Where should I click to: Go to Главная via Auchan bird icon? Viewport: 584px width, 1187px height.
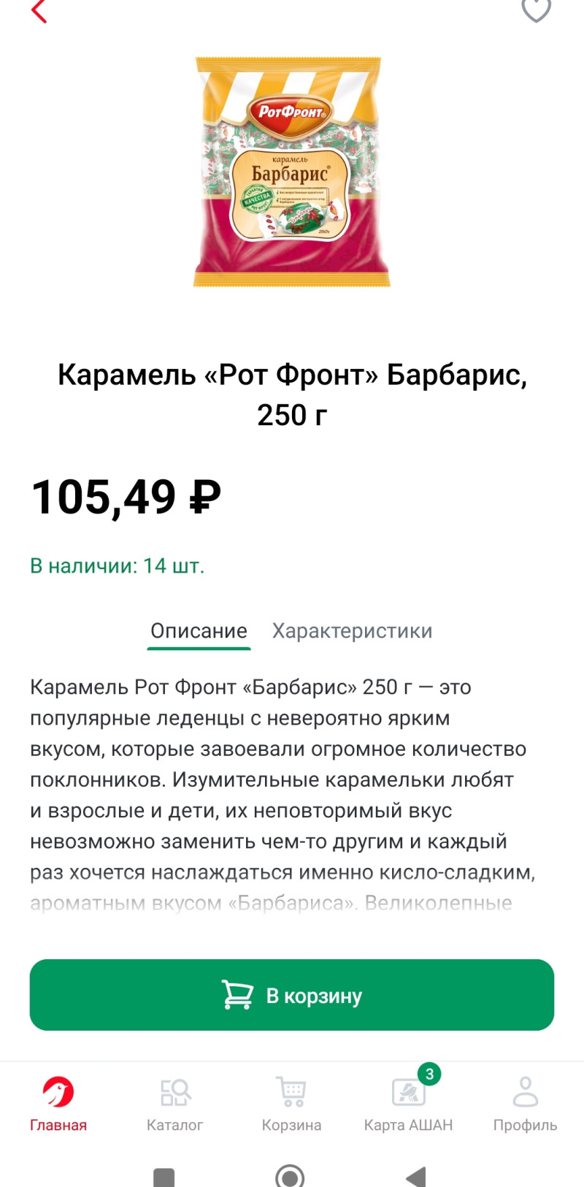click(x=58, y=1092)
